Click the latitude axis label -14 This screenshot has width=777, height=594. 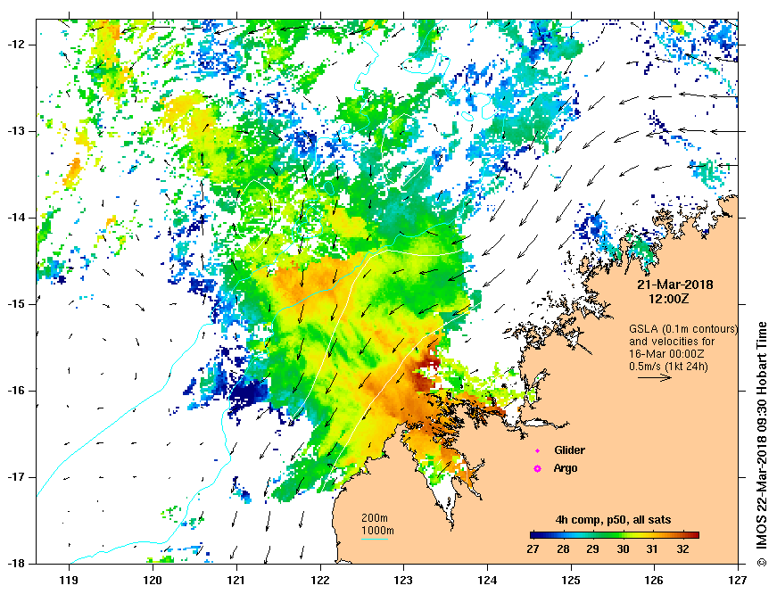click(x=15, y=218)
